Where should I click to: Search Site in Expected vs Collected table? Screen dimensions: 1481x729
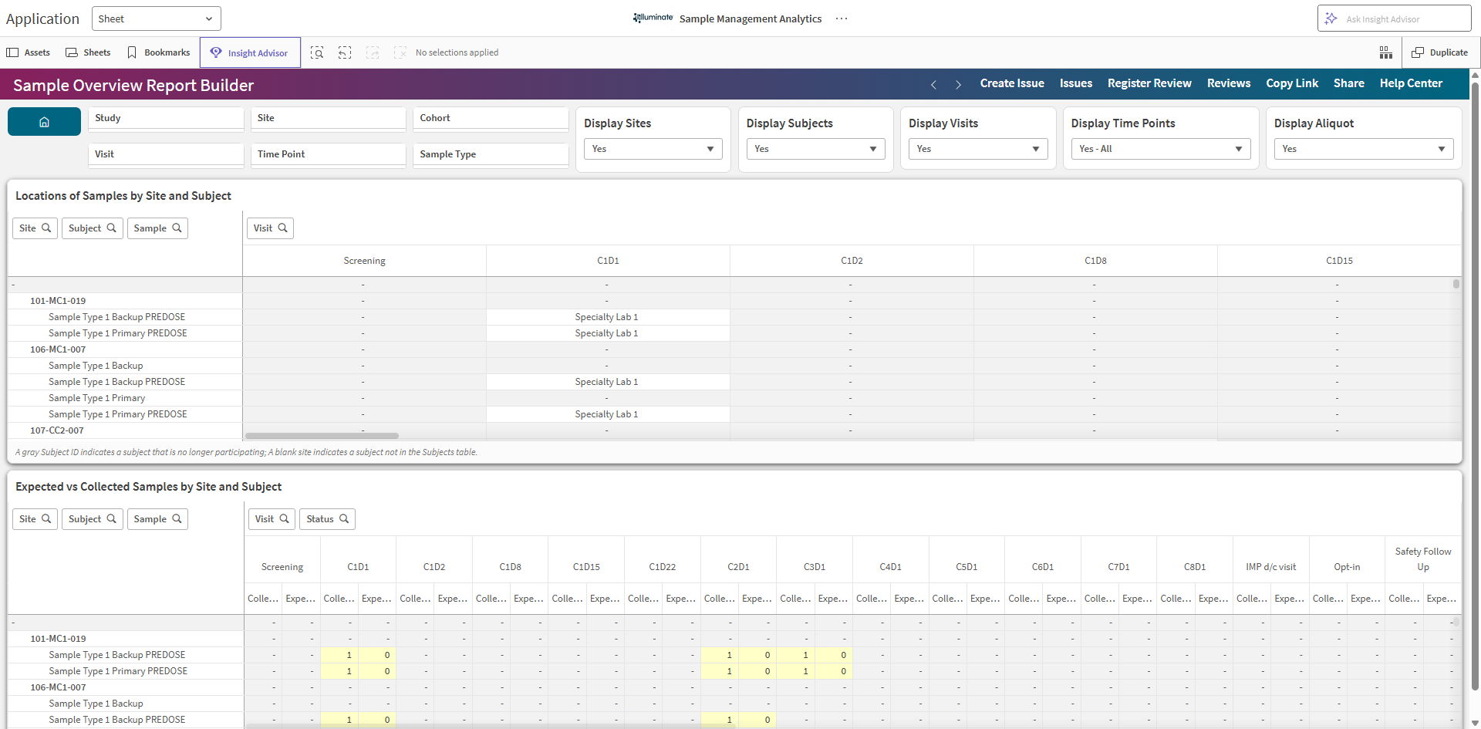tap(35, 519)
